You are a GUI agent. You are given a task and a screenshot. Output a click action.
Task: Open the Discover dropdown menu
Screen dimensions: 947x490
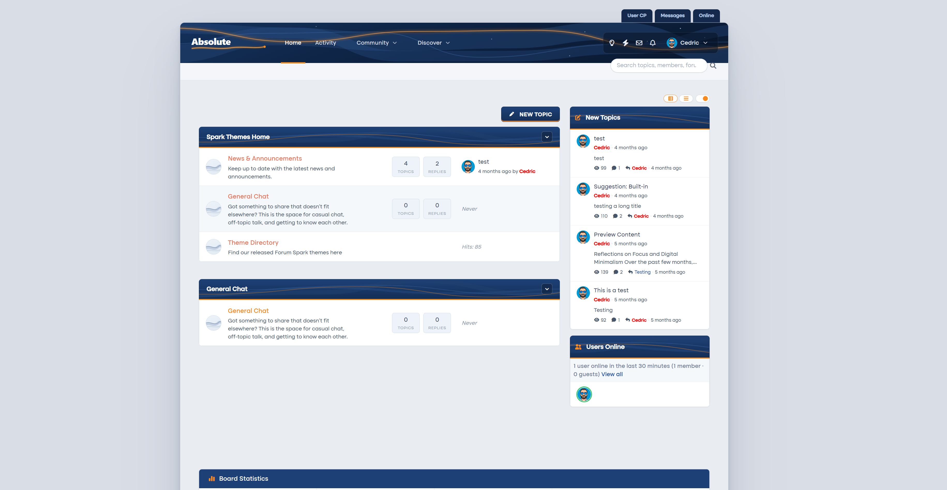[x=433, y=43]
